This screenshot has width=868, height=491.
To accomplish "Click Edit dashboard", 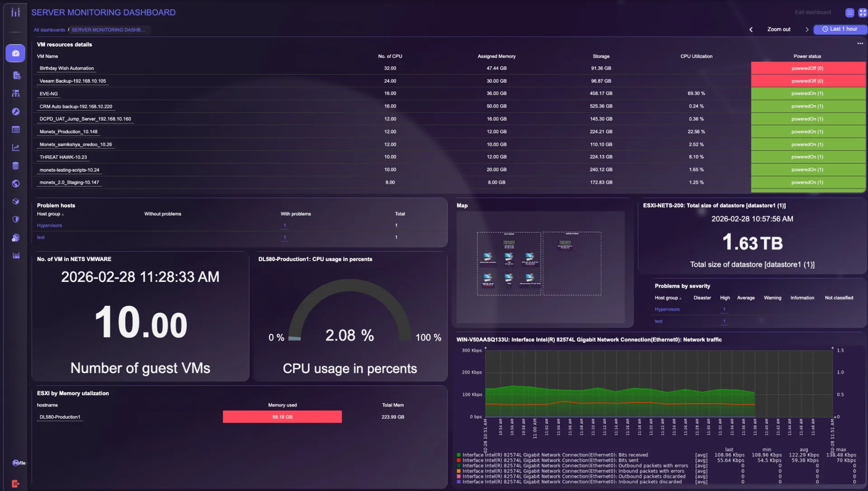I will coord(813,13).
